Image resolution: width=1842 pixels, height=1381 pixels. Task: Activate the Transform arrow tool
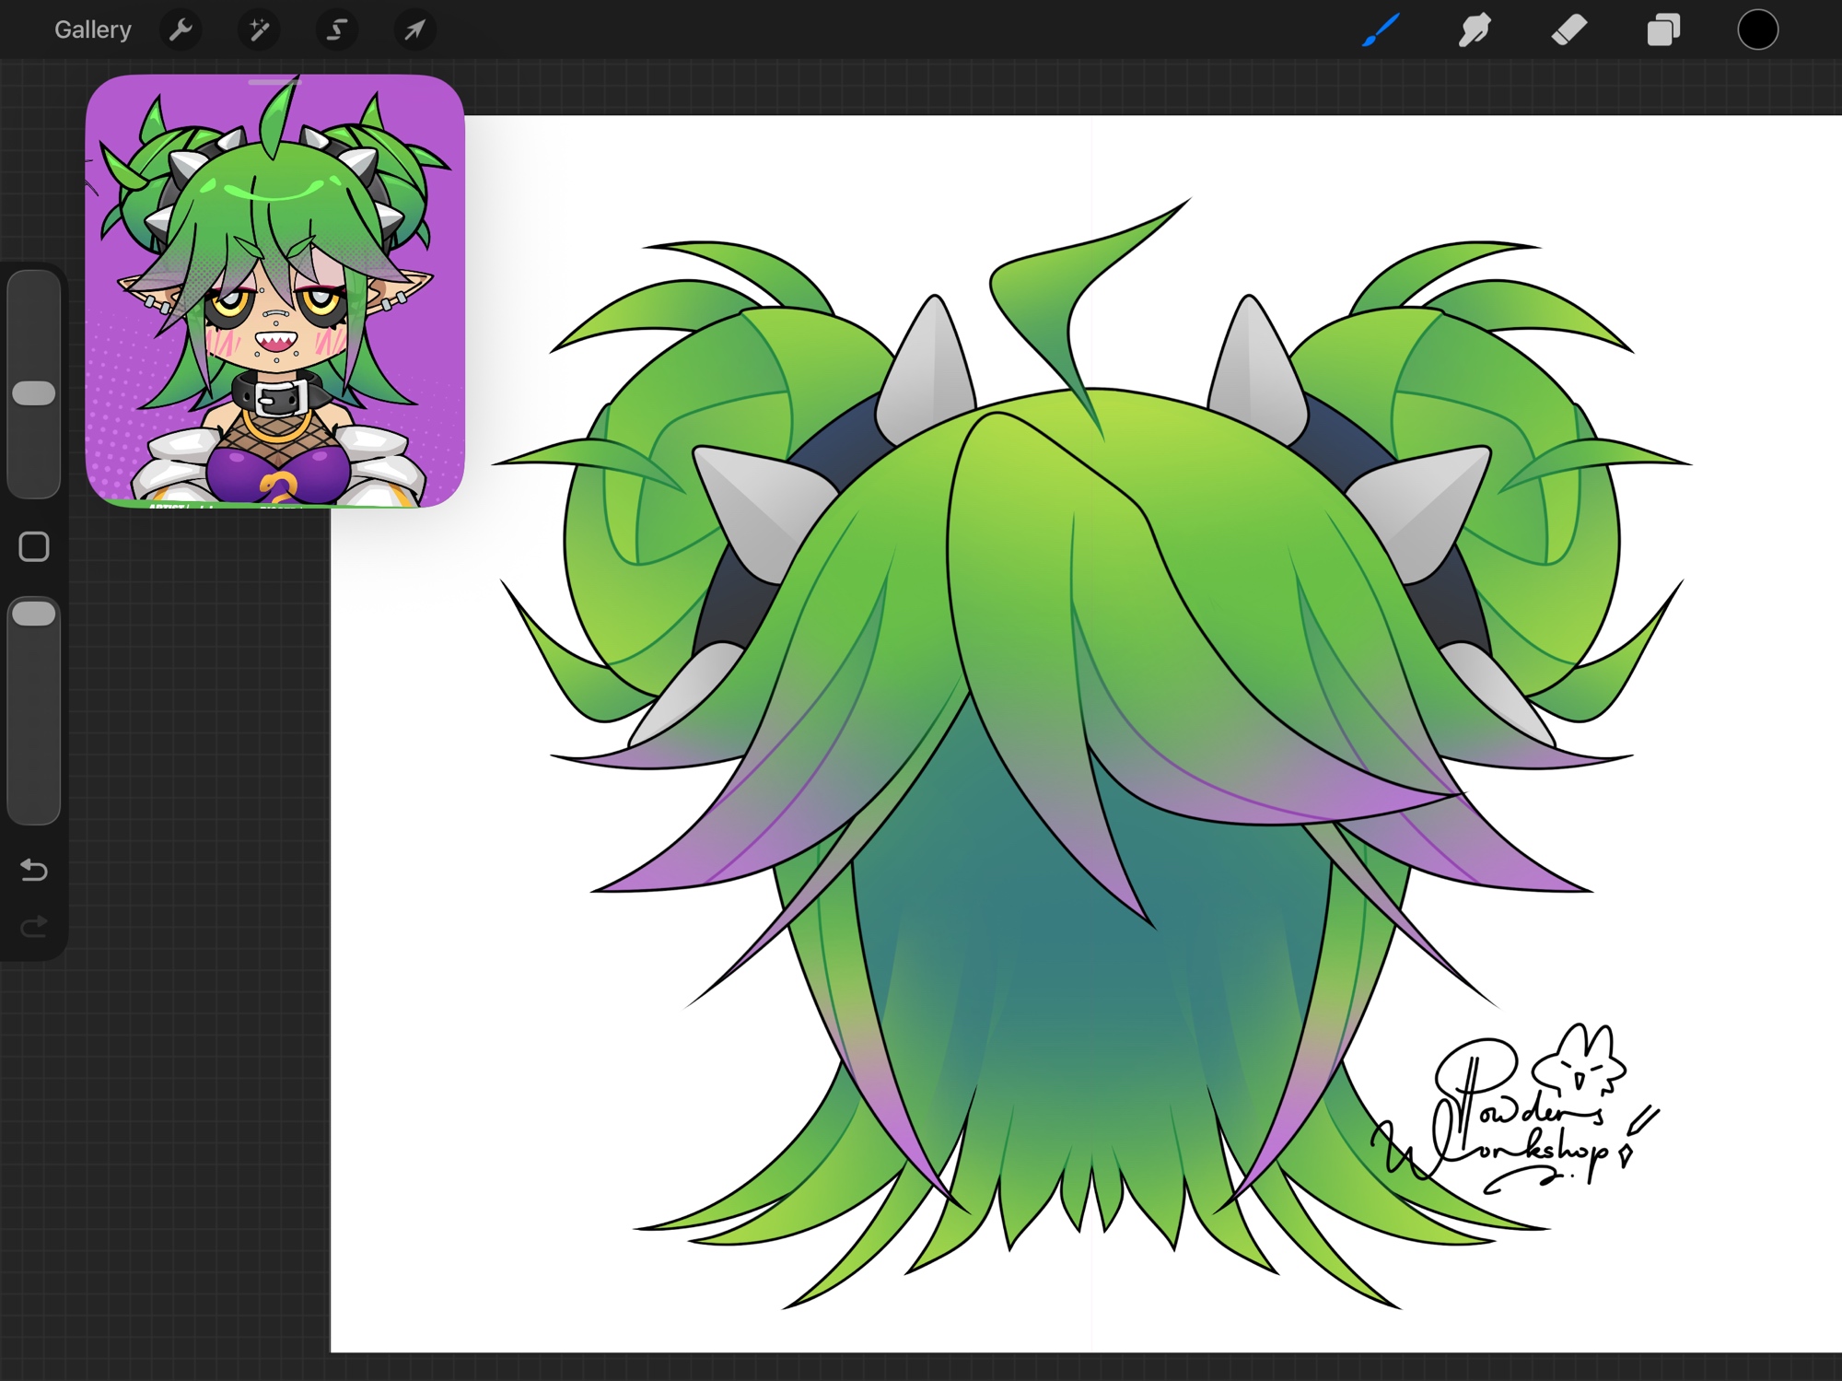point(414,30)
